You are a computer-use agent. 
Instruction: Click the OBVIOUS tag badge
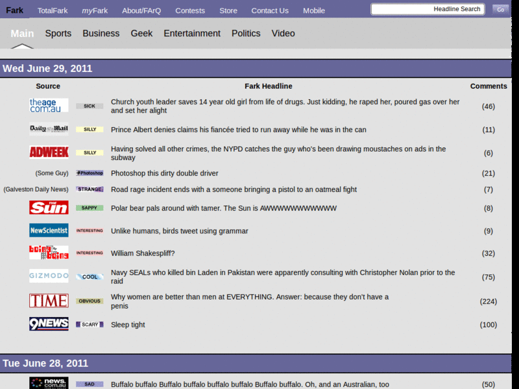tap(90, 301)
